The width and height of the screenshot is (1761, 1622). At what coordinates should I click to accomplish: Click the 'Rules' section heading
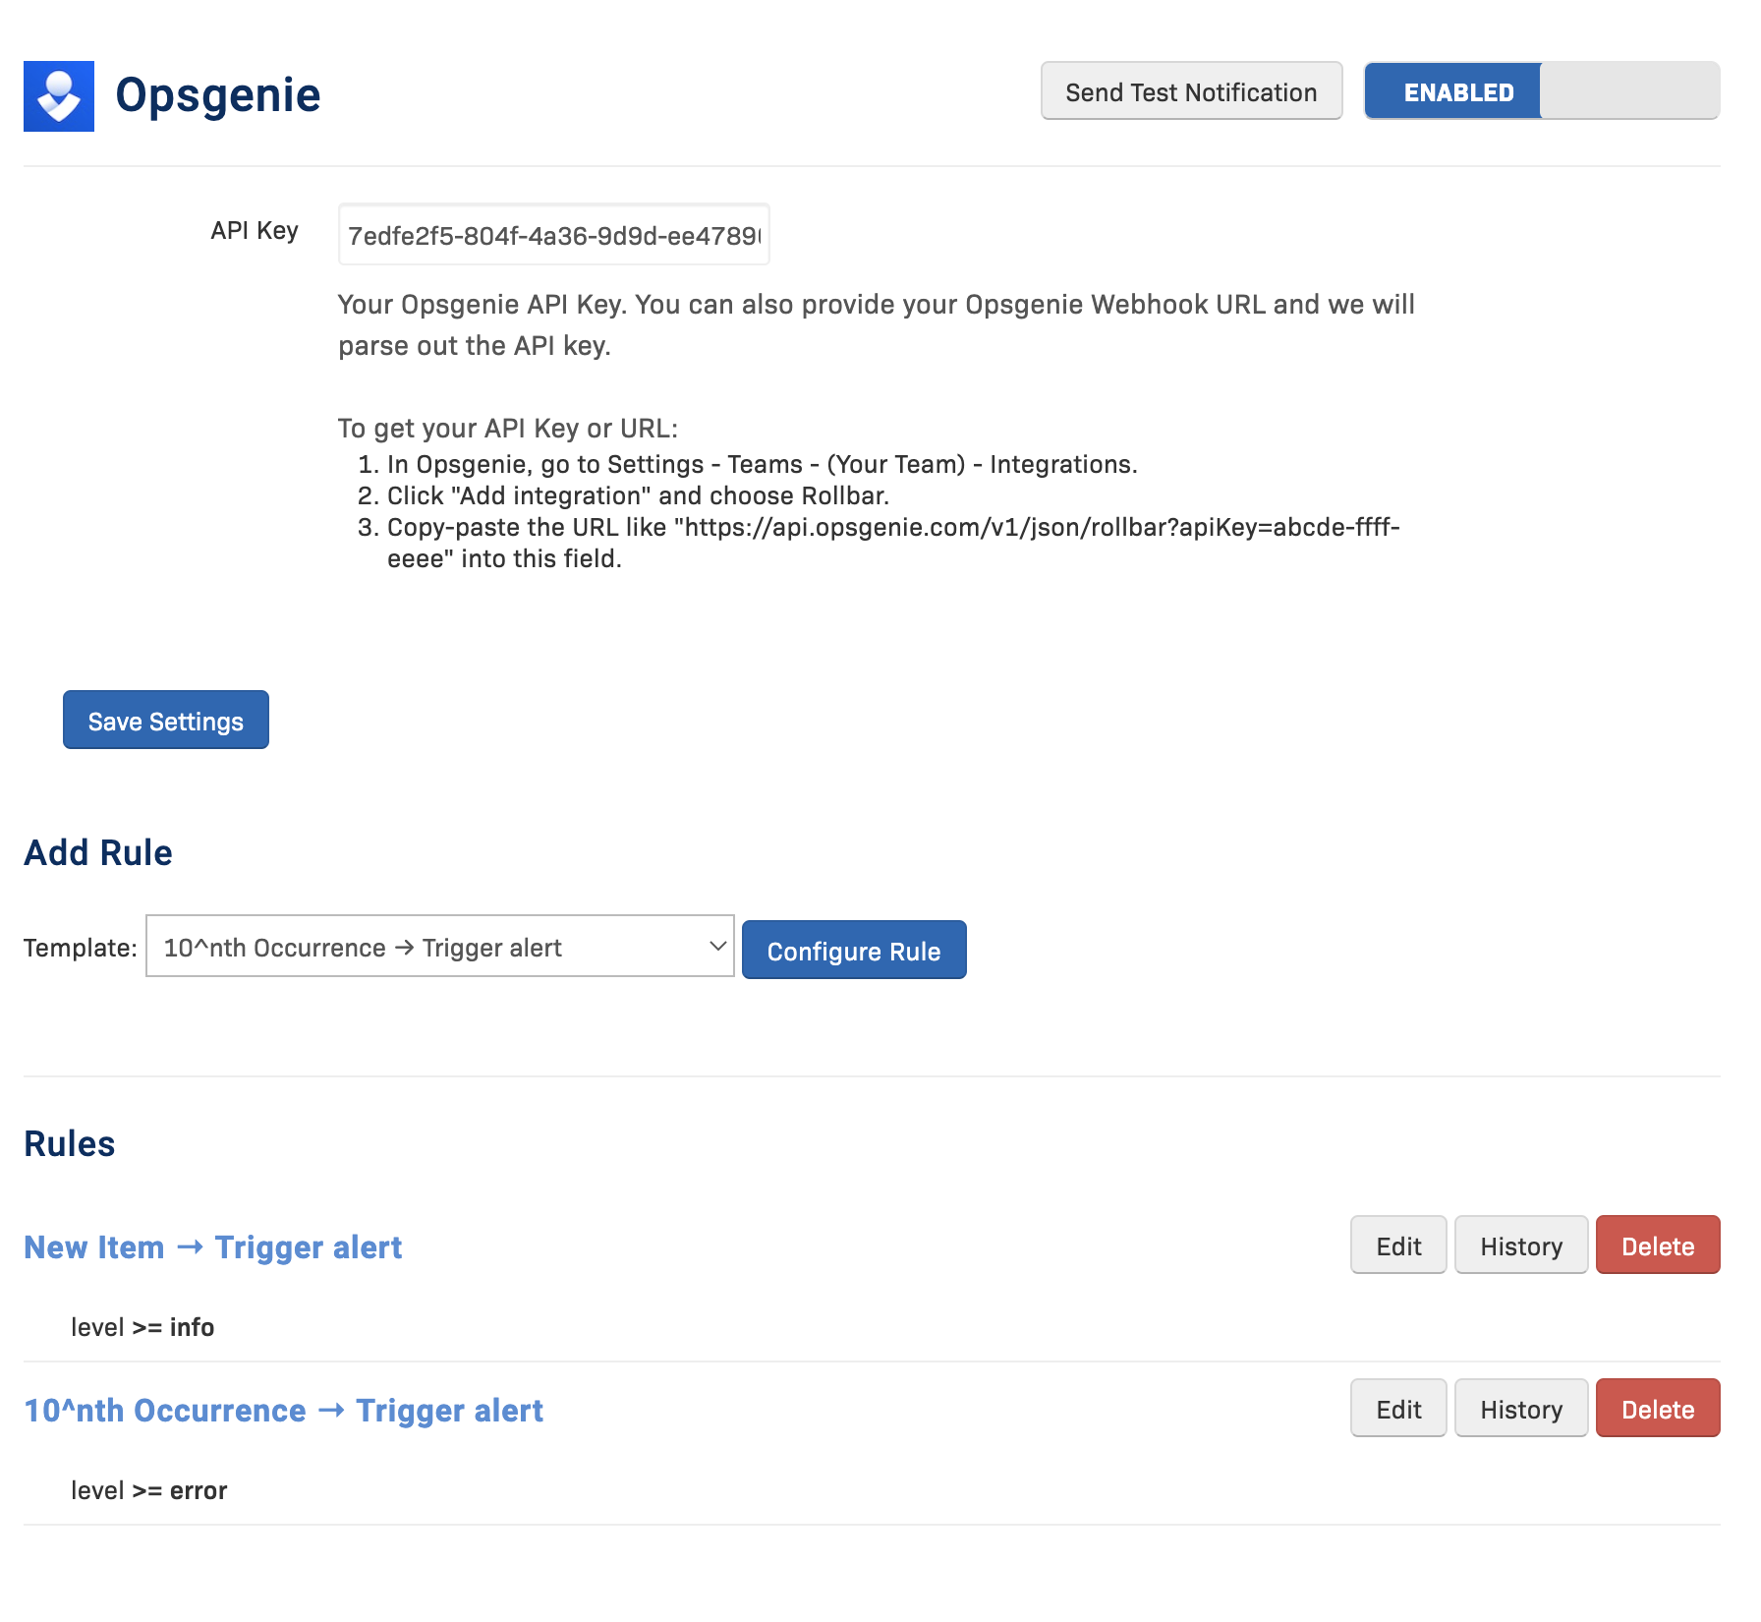[x=70, y=1143]
